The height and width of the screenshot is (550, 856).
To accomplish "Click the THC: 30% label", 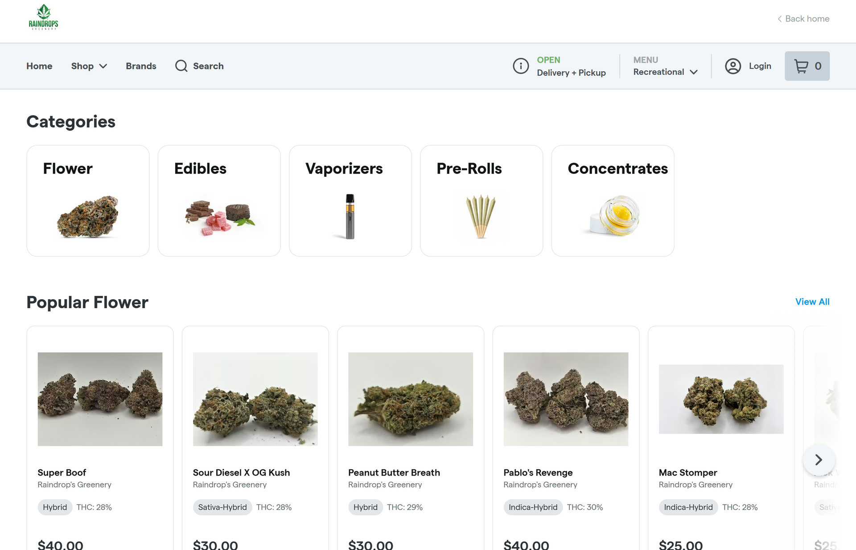I will [x=585, y=507].
